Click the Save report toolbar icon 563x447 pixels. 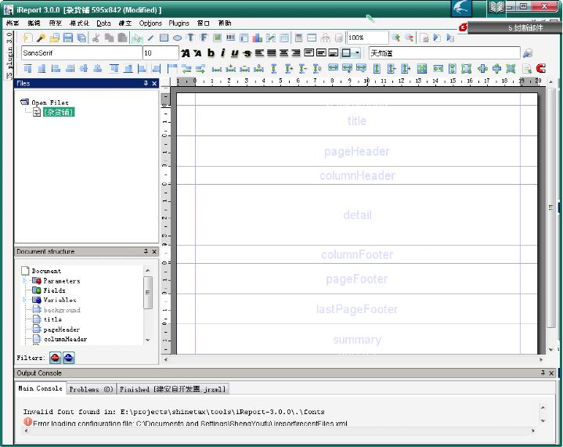(68, 38)
